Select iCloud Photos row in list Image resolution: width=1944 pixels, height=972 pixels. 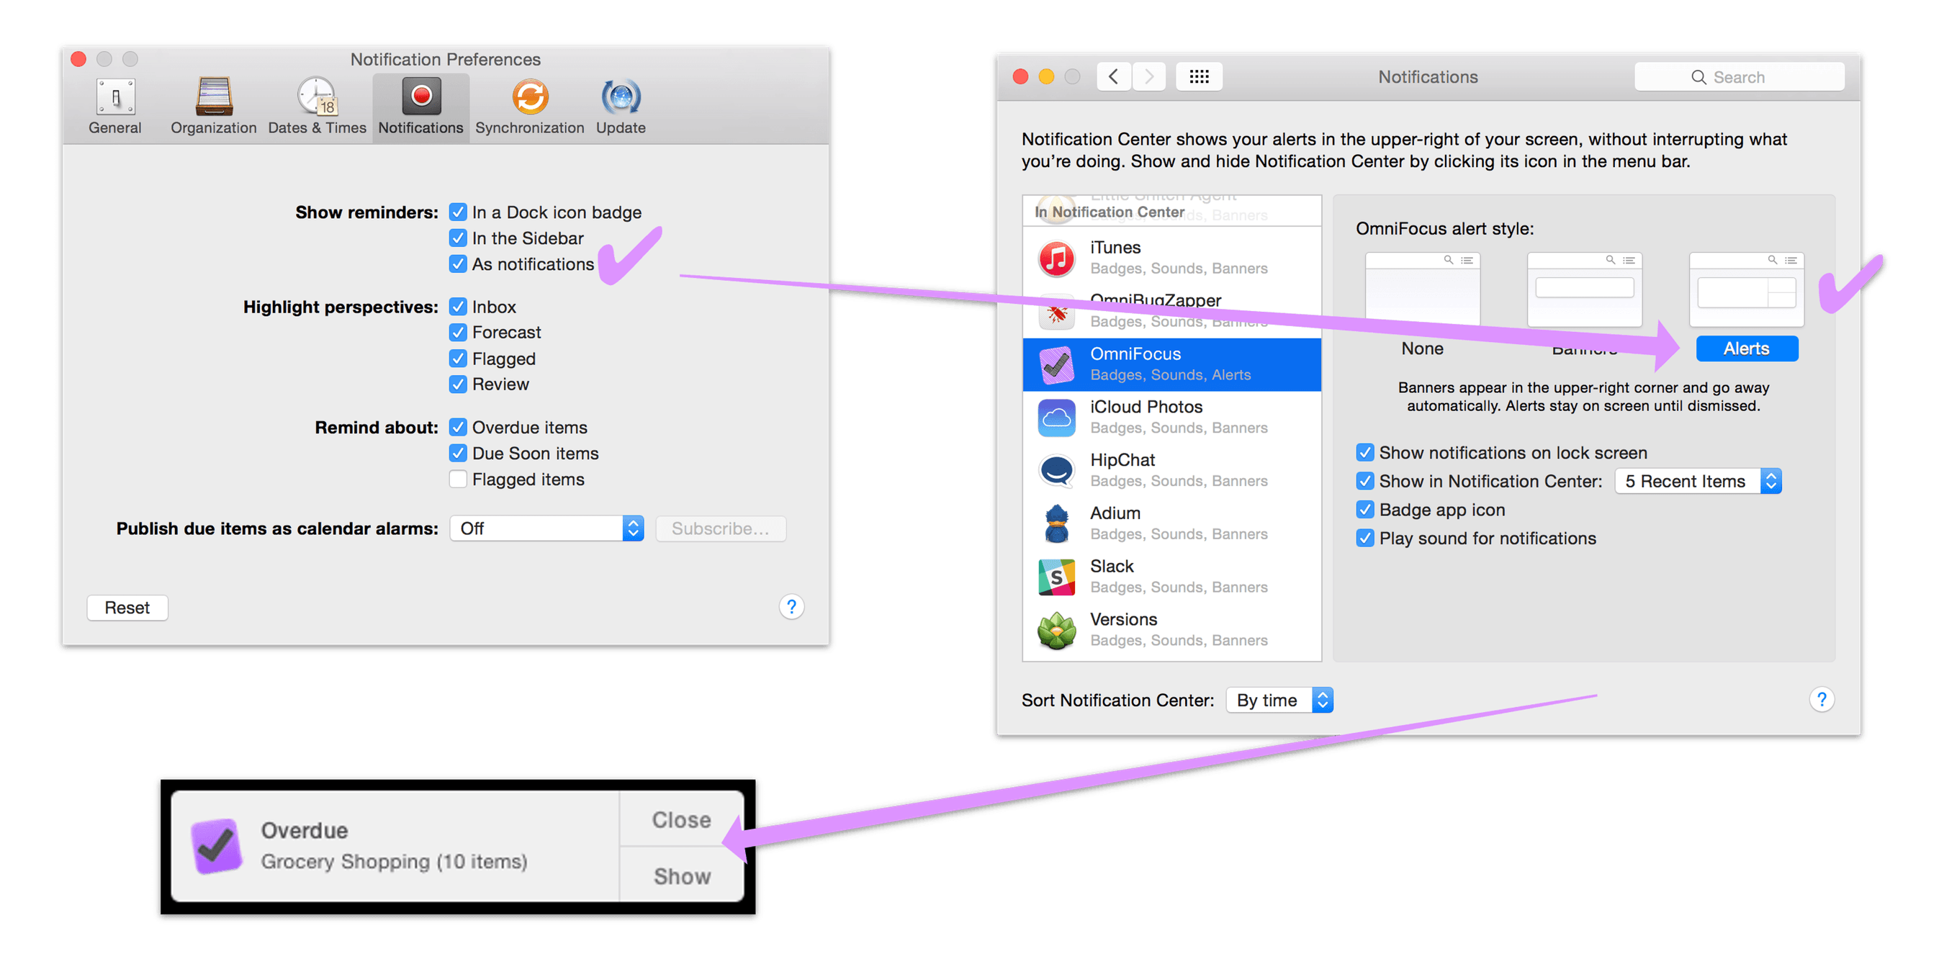point(1171,418)
